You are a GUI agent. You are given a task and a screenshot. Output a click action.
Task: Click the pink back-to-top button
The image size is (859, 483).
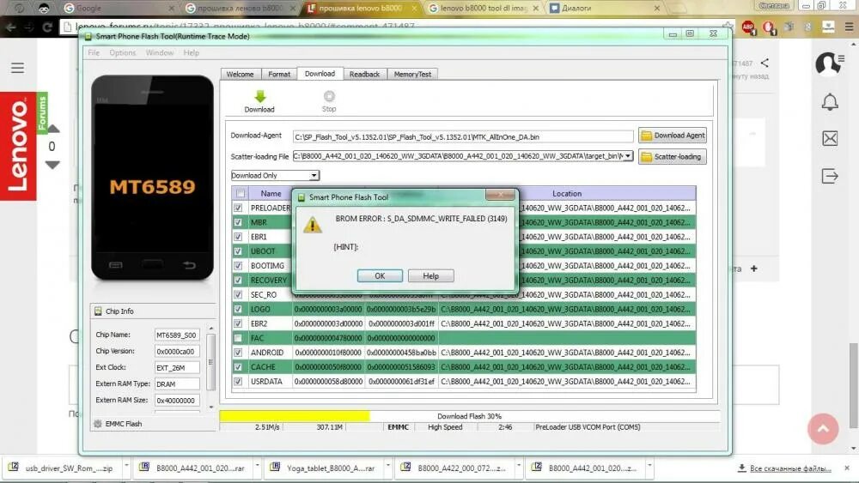tap(823, 428)
